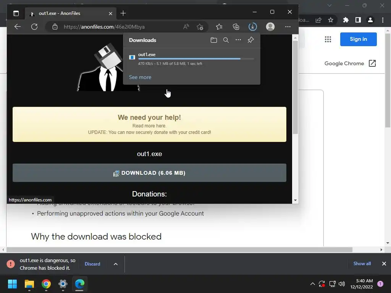Click Edge page scroll down arrow
391x293 pixels.
click(x=295, y=200)
